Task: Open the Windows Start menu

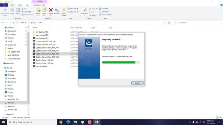Action: [x=3, y=122]
